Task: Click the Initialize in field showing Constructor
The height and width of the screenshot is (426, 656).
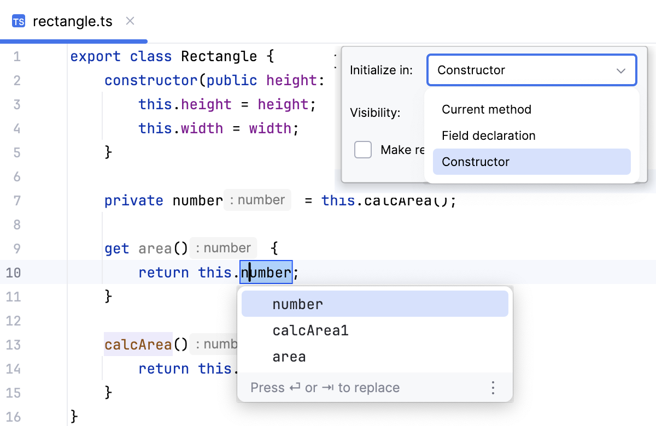Action: (x=531, y=70)
